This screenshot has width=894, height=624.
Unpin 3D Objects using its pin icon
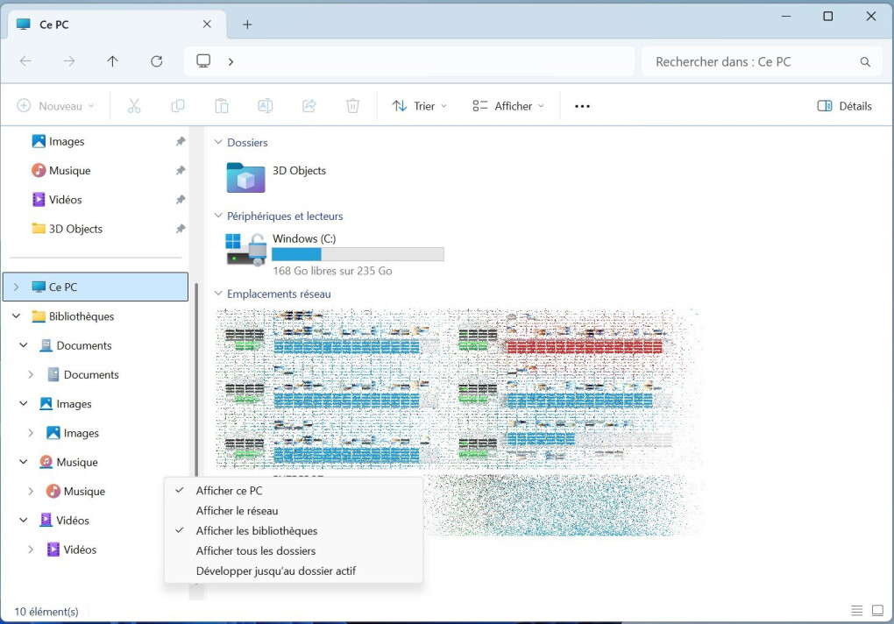181,229
